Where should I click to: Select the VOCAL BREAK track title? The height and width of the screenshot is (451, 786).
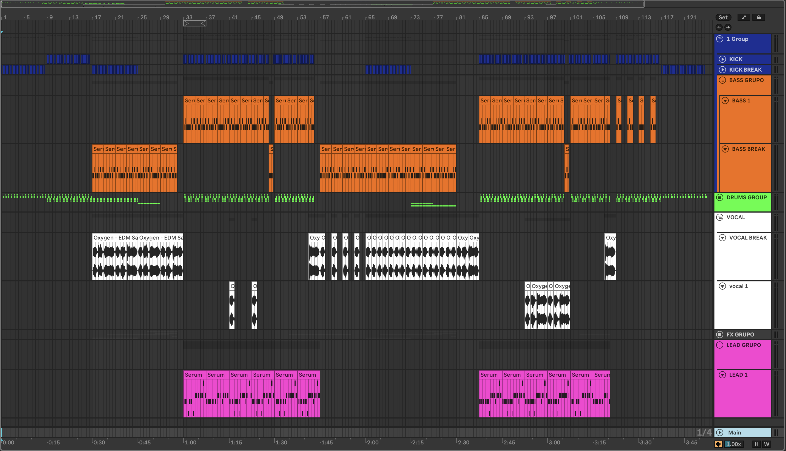(x=748, y=238)
